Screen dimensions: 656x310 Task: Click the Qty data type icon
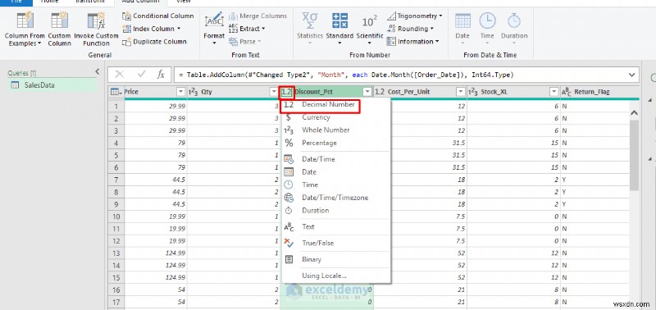pyautogui.click(x=194, y=92)
